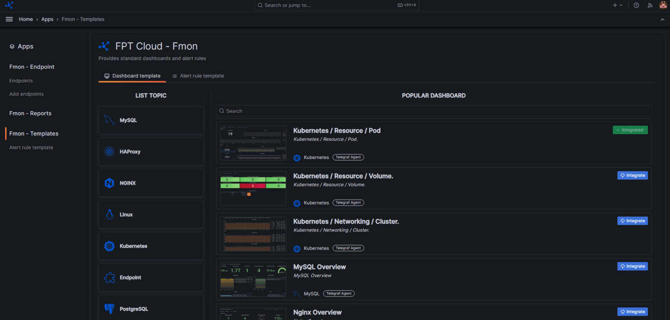Click the Integrated status button
Image resolution: width=670 pixels, height=320 pixels.
630,130
